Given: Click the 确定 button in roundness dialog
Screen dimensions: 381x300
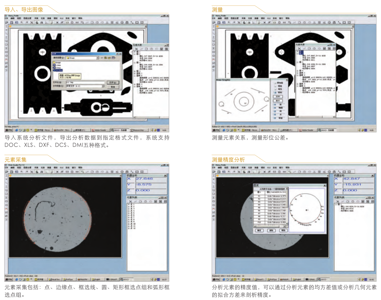Looking at the screenshot, I should [259, 230].
